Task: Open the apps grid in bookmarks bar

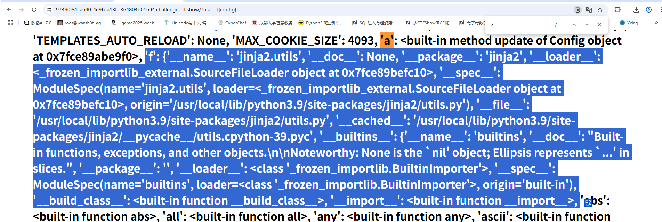Action: pyautogui.click(x=10, y=23)
